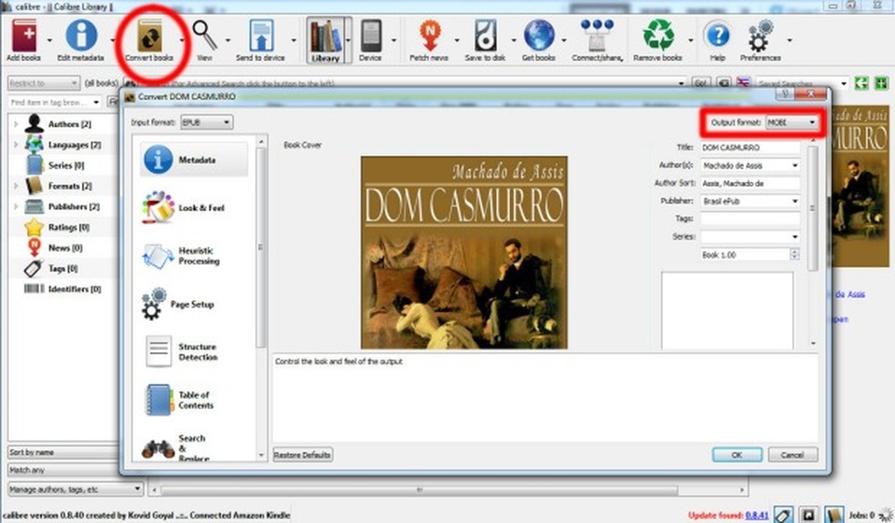Click Restore Defaults button

(303, 455)
